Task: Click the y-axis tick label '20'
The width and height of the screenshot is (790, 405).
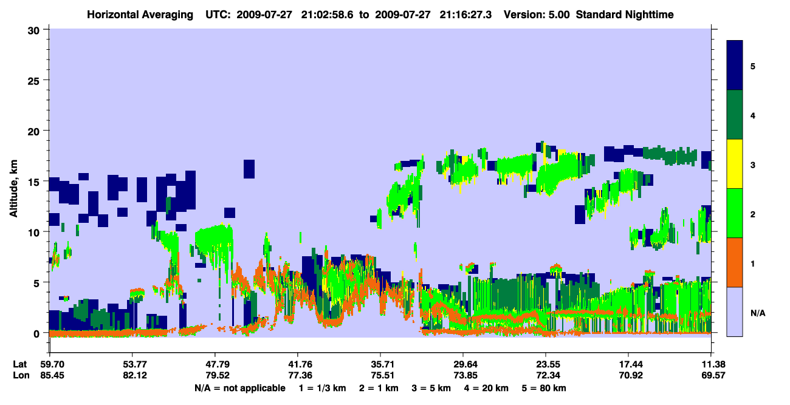Action: (35, 131)
